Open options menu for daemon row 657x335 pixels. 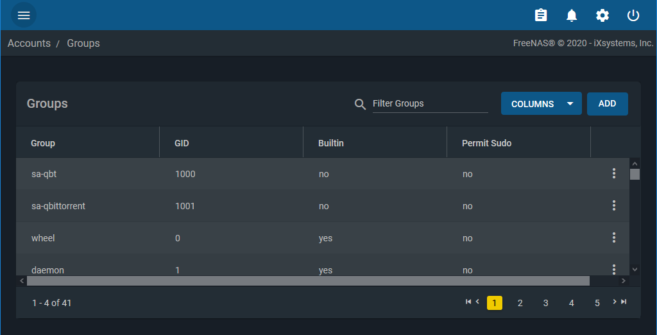[x=614, y=269]
